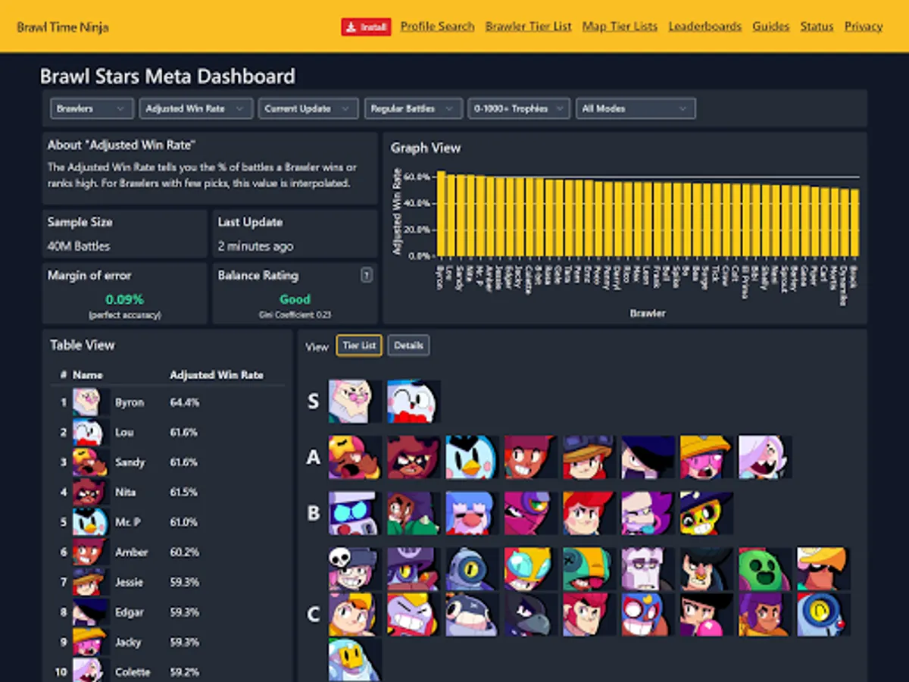The image size is (909, 682).
Task: Select the green cactus Spike icon in C tier
Action: point(765,569)
